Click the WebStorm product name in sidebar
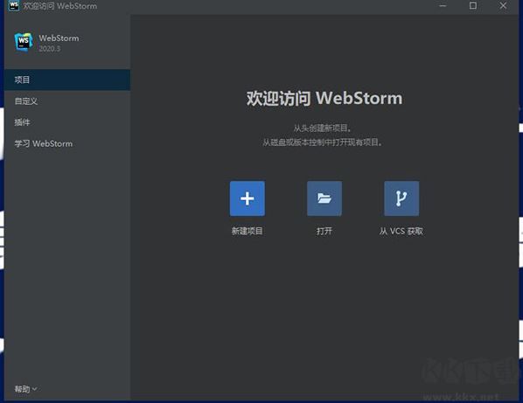The height and width of the screenshot is (403, 523). (59, 38)
